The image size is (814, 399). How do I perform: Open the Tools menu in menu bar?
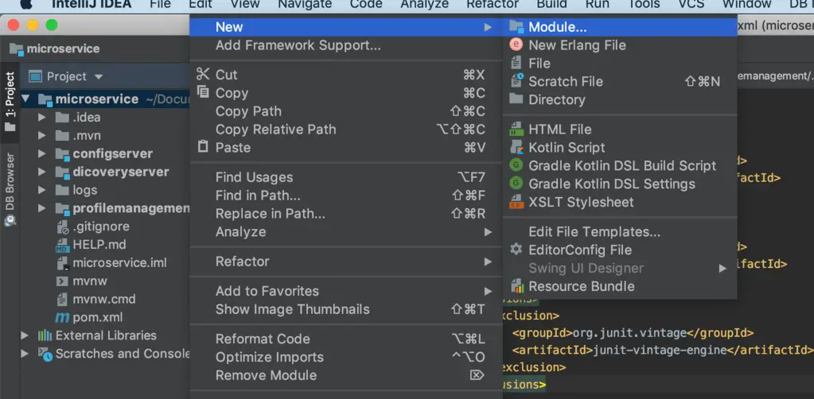pos(644,4)
